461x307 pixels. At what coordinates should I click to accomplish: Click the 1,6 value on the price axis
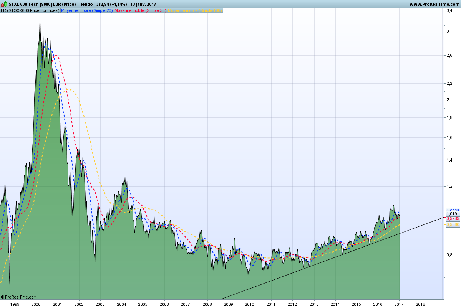(x=449, y=137)
